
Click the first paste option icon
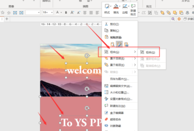[x=113, y=44]
